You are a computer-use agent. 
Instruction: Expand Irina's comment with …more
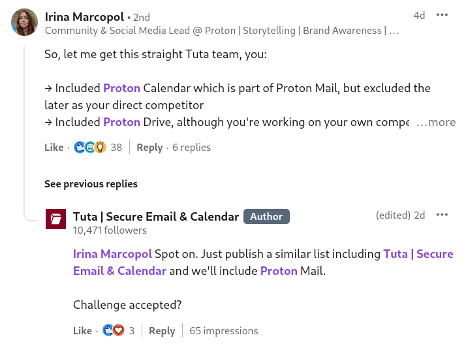436,122
